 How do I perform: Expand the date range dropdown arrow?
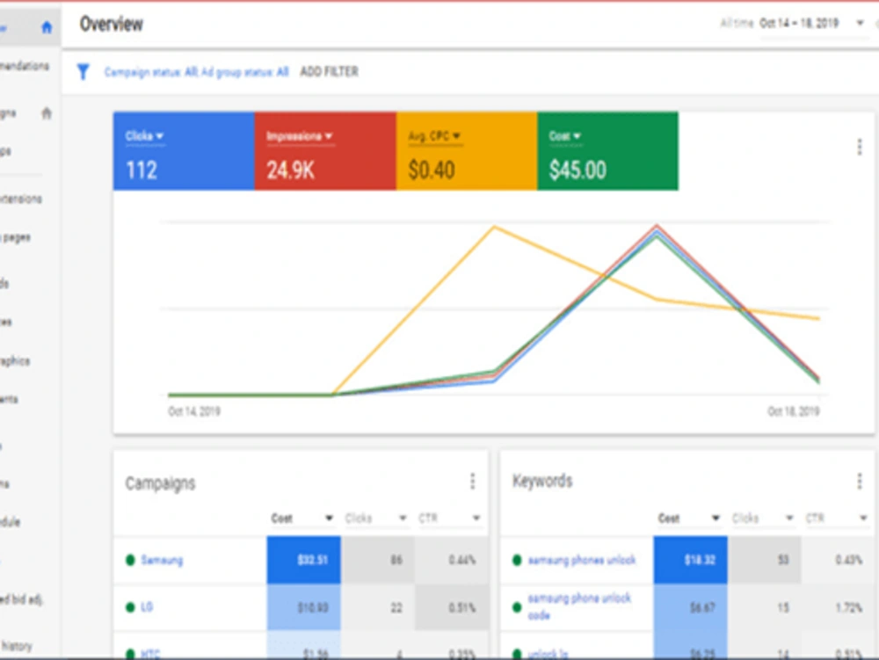click(860, 23)
